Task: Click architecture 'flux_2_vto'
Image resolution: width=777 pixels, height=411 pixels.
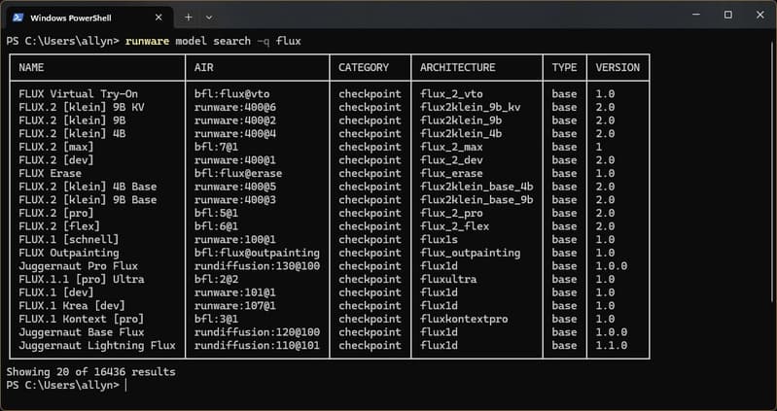Action: pyautogui.click(x=451, y=94)
